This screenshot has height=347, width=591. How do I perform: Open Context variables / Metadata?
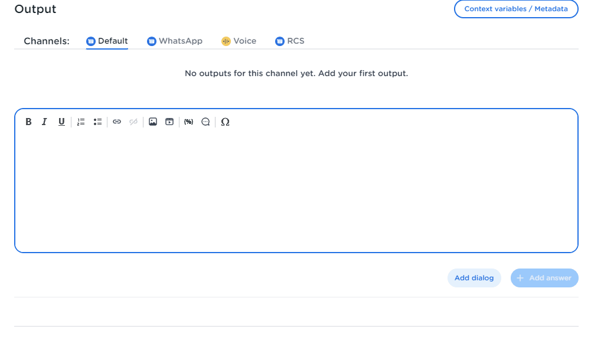(515, 9)
